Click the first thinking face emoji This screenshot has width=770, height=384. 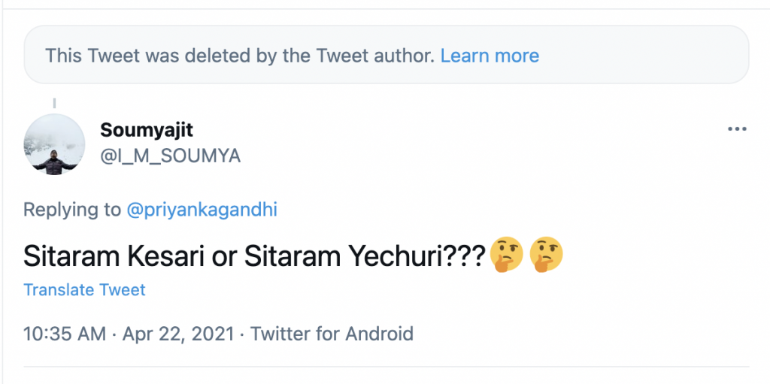click(x=506, y=257)
